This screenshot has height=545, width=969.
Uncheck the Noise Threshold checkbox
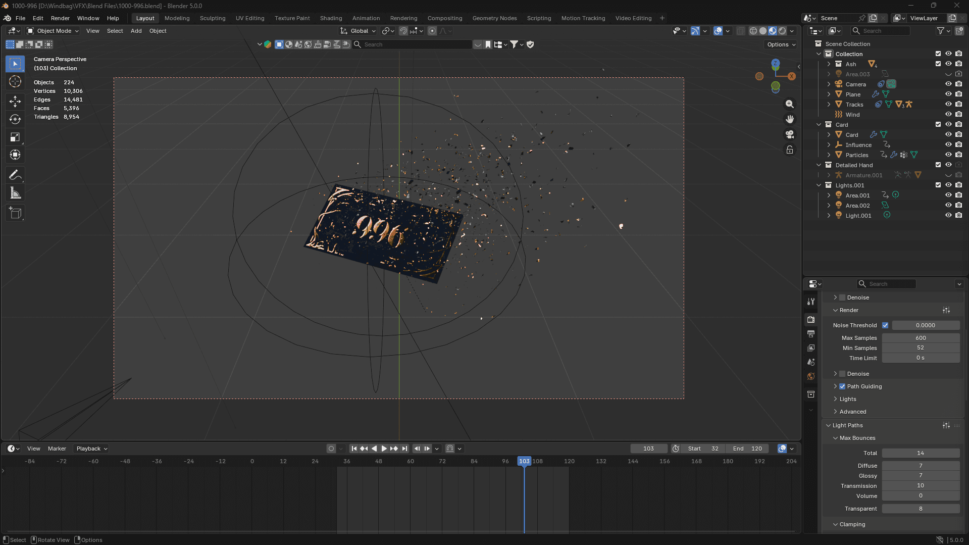pos(885,325)
